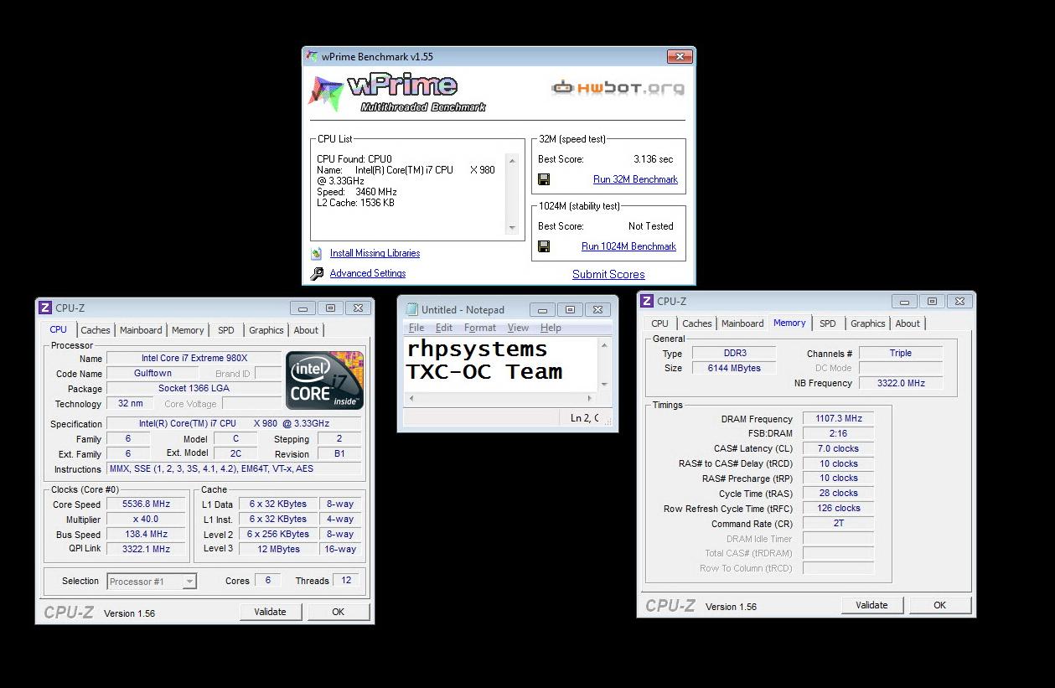Click the Level 3 cache value 12 MBytes
Viewport: 1055px width, 688px height.
(x=279, y=550)
